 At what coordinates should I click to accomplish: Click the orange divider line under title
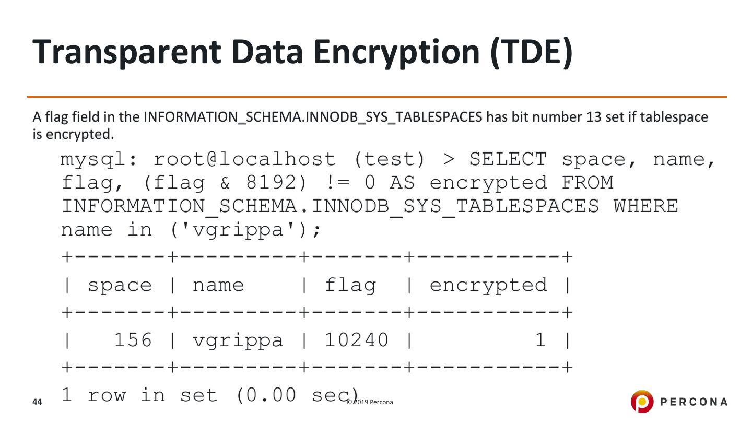[x=376, y=97]
